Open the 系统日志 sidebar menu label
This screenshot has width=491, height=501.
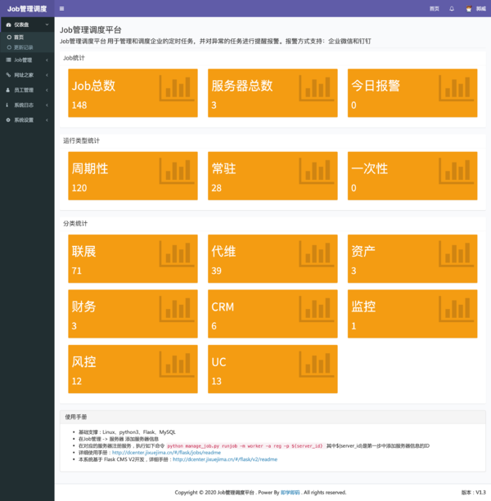tap(24, 105)
